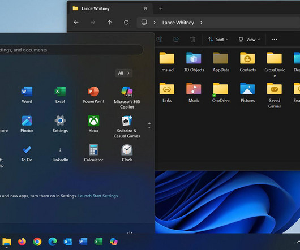Viewport: 300px width, 250px height.
Task: Open the Photos app
Action: click(x=27, y=124)
